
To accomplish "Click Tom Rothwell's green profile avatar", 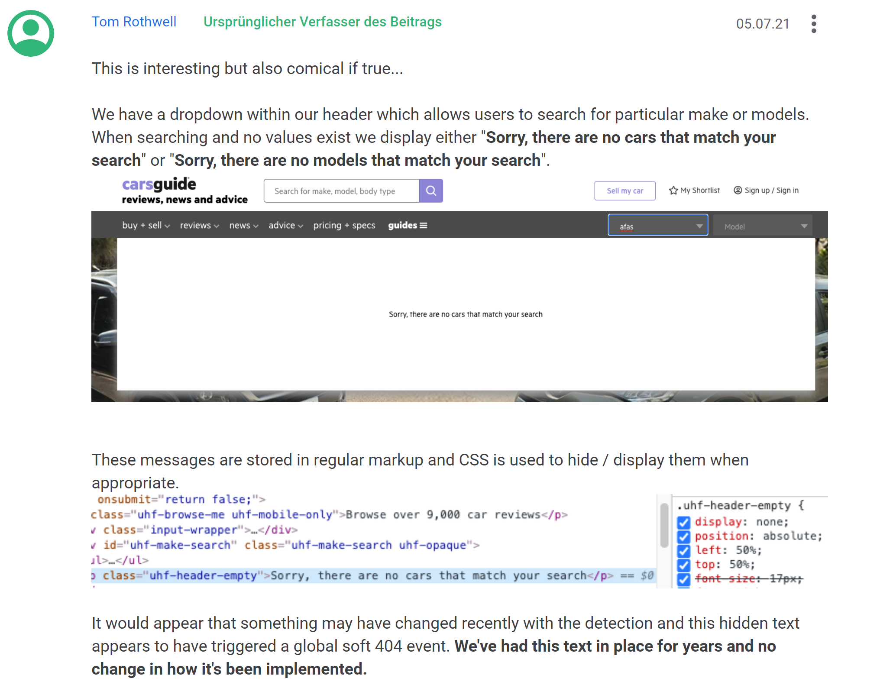I will 31,33.
